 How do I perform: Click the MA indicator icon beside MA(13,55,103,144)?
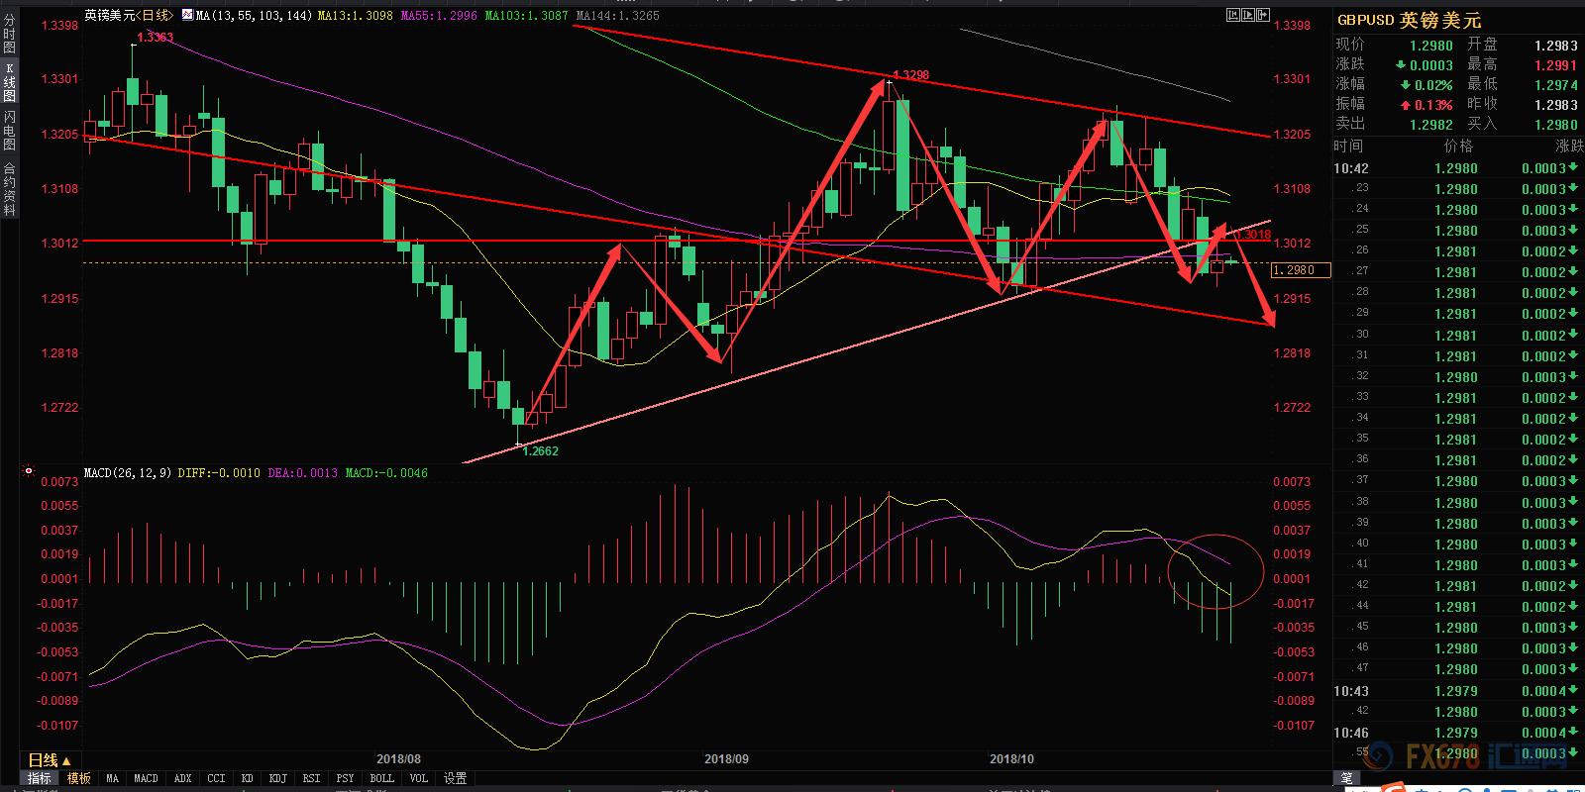coord(188,16)
